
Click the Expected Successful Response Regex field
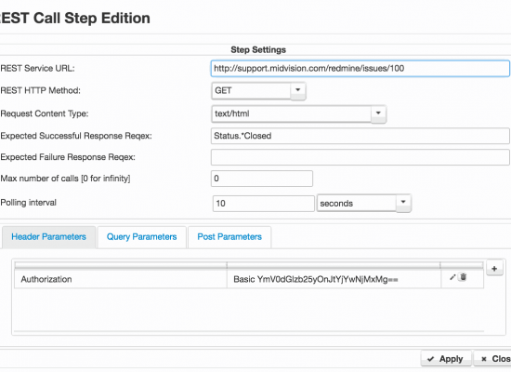pos(360,136)
